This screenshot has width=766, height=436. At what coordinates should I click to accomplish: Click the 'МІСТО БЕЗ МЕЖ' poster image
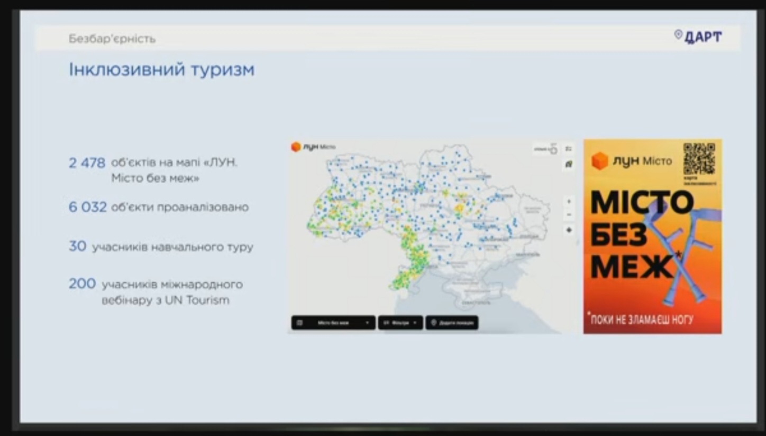click(652, 236)
